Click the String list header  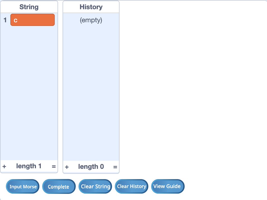coord(29,7)
